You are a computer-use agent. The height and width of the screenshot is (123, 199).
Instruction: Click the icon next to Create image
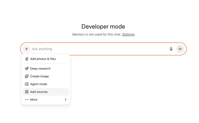click(x=27, y=76)
